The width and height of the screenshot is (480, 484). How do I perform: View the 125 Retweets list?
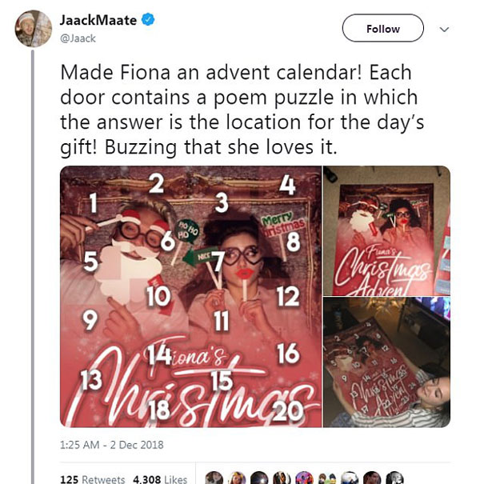click(92, 479)
